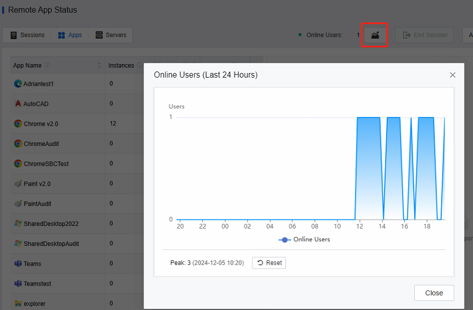Click the Instances column info icon

point(139,66)
